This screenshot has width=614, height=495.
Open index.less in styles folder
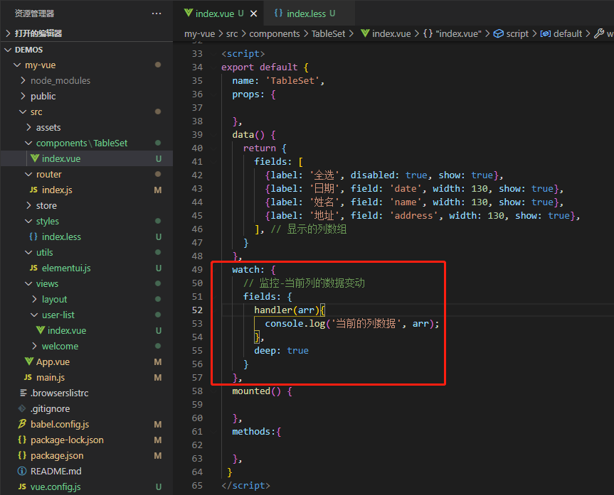(87, 237)
